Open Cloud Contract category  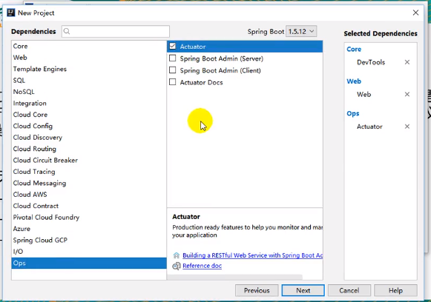tap(89, 206)
